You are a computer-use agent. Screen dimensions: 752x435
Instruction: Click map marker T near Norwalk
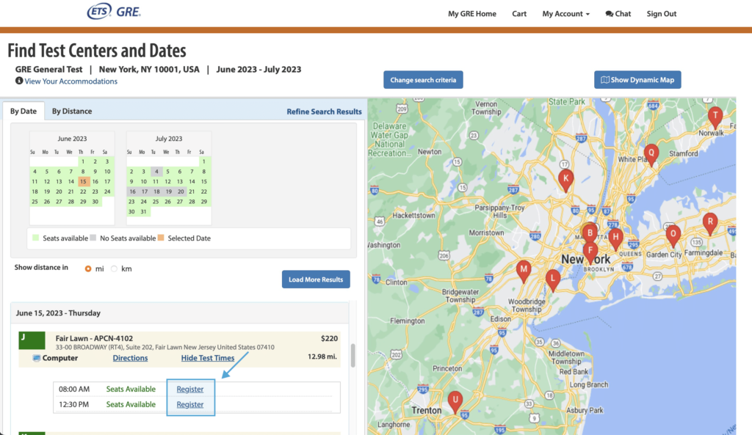click(715, 116)
